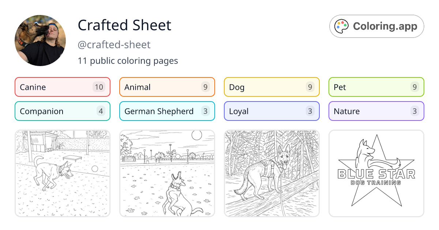Viewport: 439px width, 230px height.
Task: Select the Animal tag filter
Action: [154, 87]
